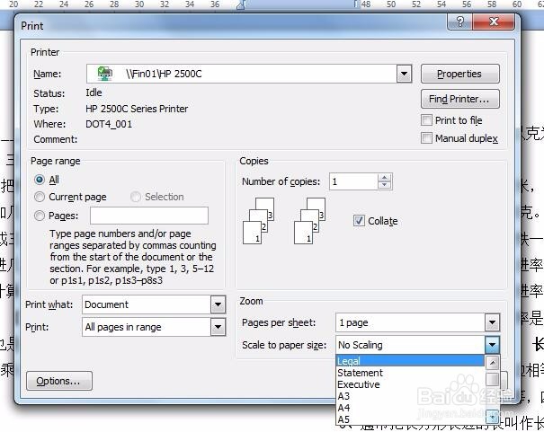Uncheck the Collate checkbox
Image resolution: width=544 pixels, height=432 pixels.
[359, 221]
